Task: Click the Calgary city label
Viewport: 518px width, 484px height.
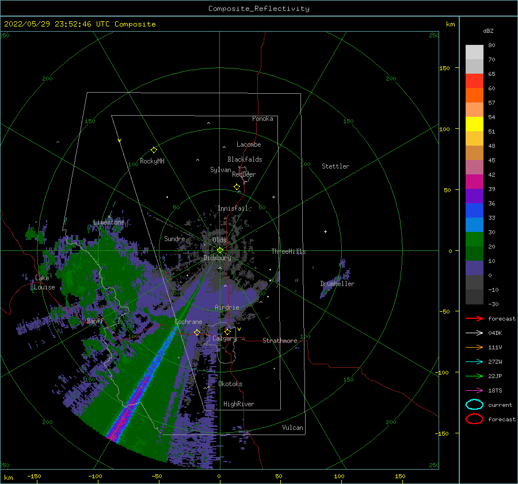Action: (224, 338)
